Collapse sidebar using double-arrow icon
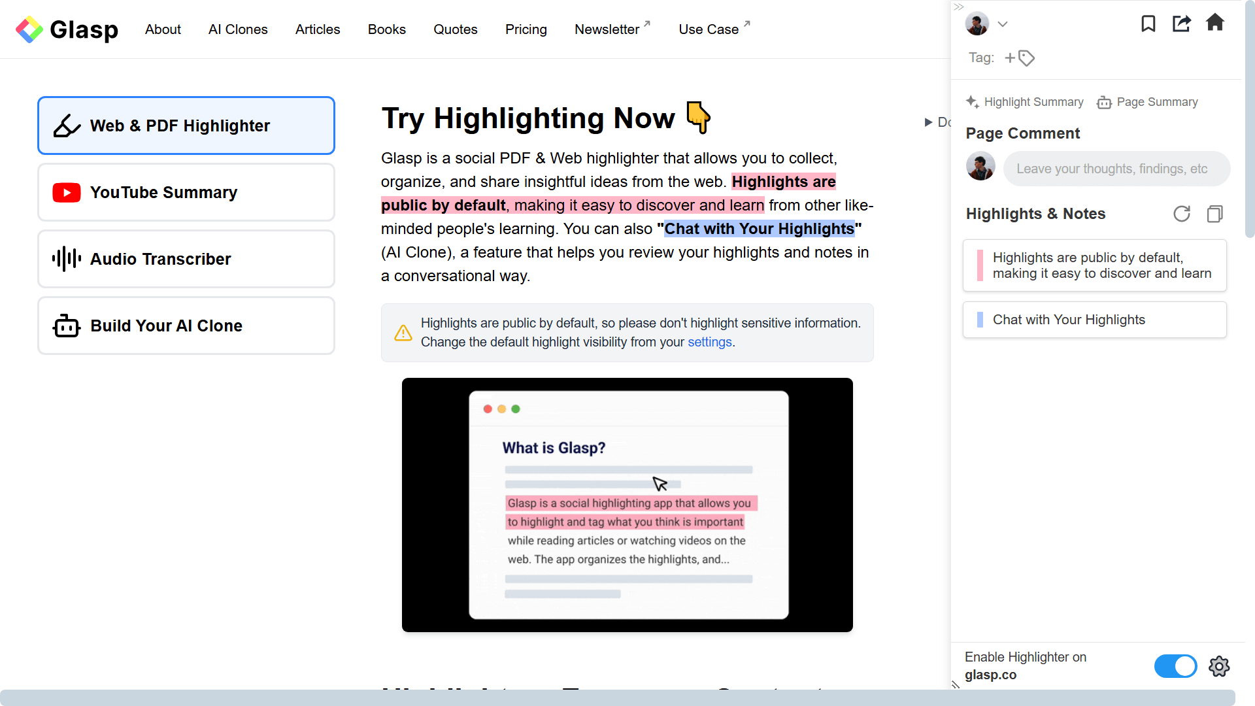Viewport: 1255px width, 706px height. tap(959, 7)
